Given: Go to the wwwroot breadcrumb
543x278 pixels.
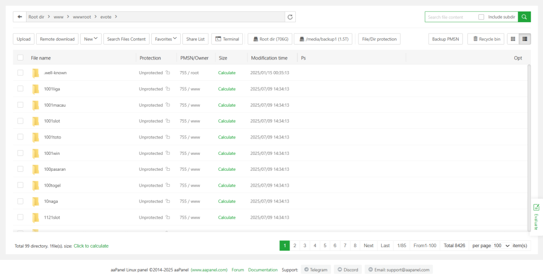Looking at the screenshot, I should coord(82,17).
